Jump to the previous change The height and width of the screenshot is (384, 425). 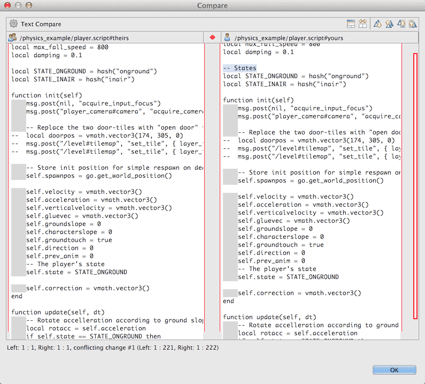click(x=413, y=24)
